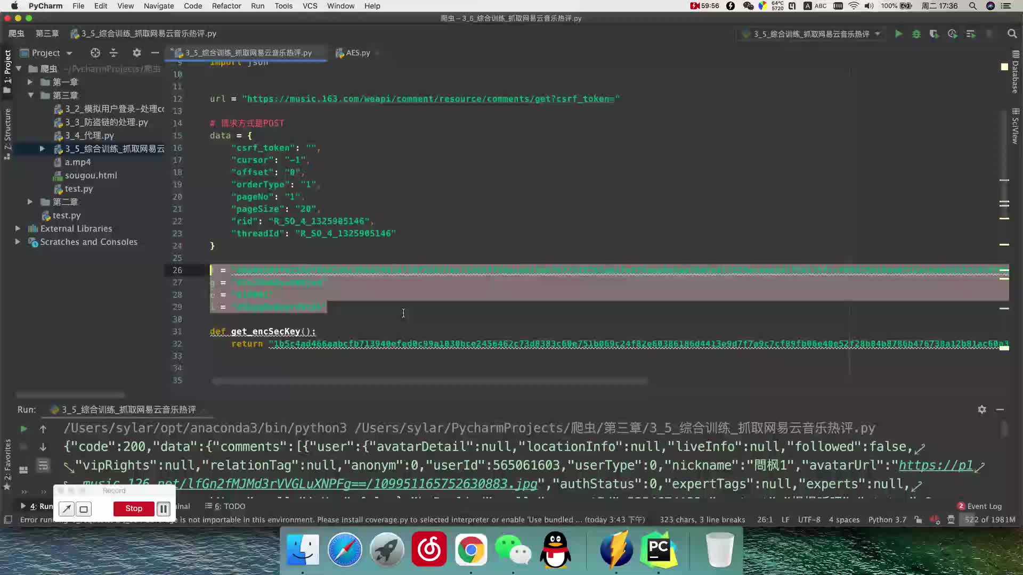Open Finder from the Dock

click(x=303, y=550)
